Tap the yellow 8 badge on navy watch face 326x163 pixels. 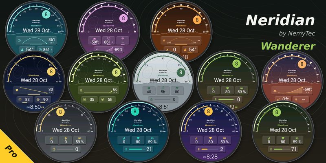point(51,72)
